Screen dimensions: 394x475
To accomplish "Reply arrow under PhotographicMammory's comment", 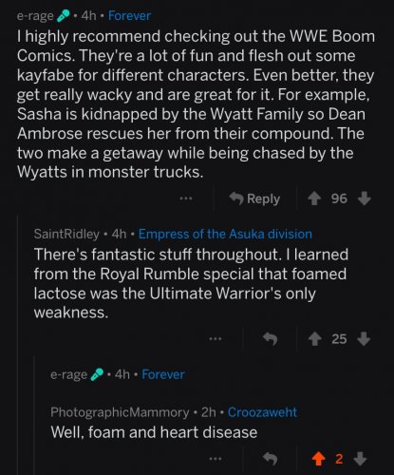I will (x=271, y=458).
